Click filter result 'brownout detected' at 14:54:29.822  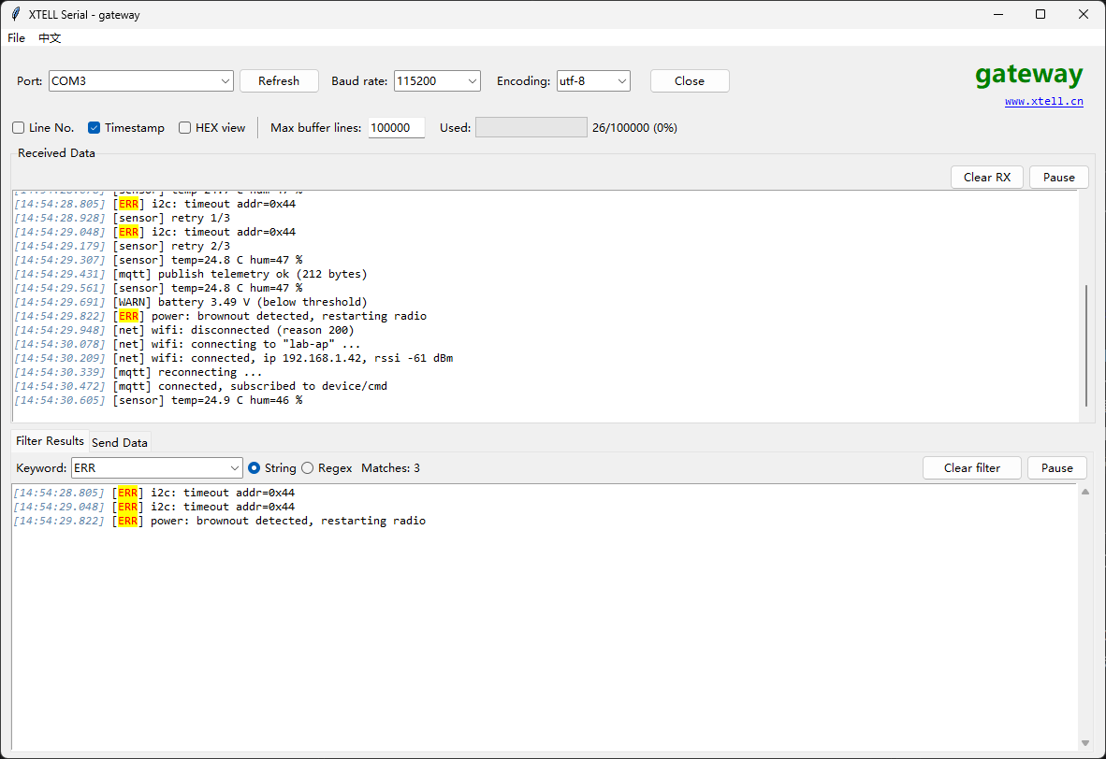(x=219, y=521)
